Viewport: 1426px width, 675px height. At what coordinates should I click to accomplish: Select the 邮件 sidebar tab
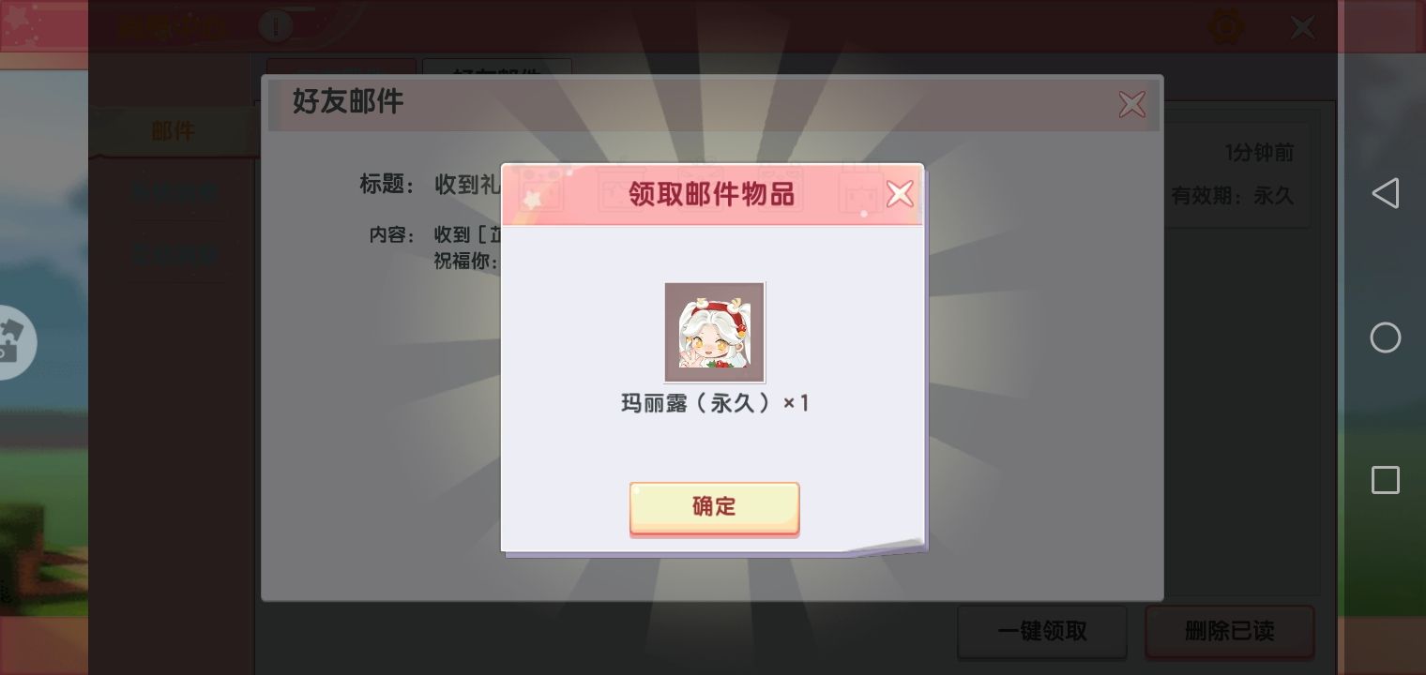pos(174,132)
